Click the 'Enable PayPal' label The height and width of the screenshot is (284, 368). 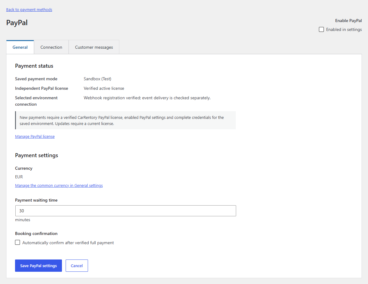(x=348, y=21)
